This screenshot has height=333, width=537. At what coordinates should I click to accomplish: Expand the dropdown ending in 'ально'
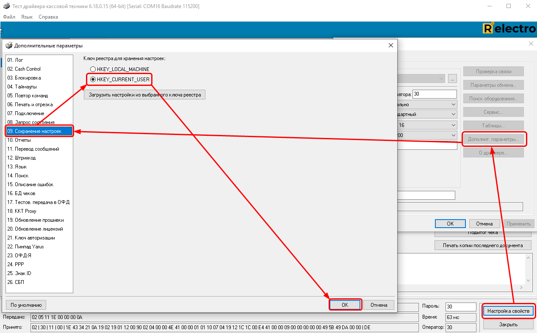[454, 104]
